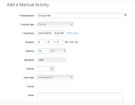This screenshot has width=135, height=105.
Task: Click the date field 03/14/2018
Action: coord(45,33)
